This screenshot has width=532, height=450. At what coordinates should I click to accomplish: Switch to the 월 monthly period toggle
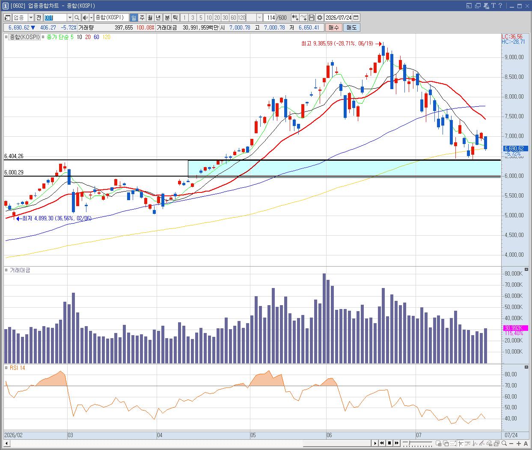tap(150, 18)
